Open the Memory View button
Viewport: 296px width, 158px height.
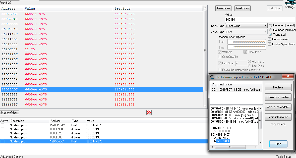click(9, 113)
